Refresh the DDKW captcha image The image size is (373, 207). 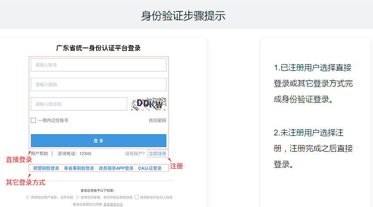coord(149,104)
